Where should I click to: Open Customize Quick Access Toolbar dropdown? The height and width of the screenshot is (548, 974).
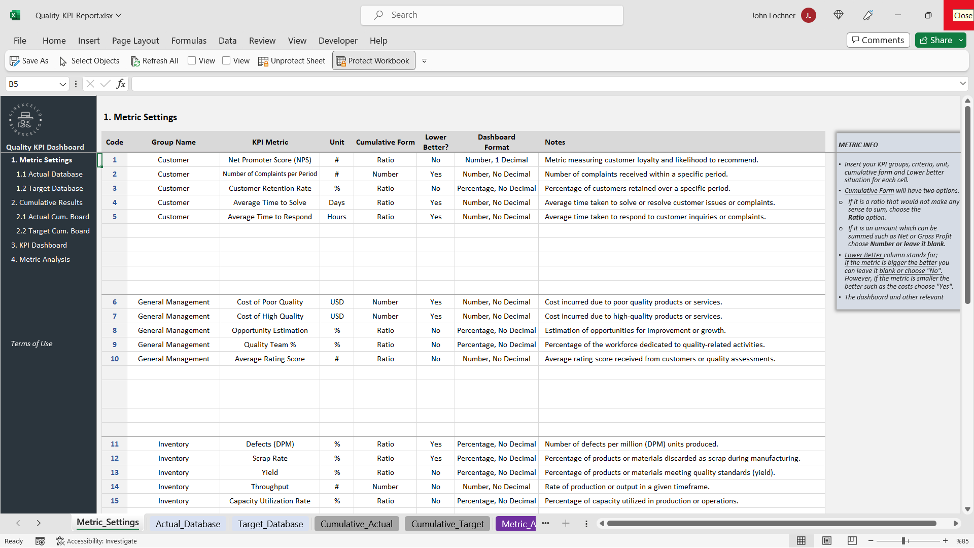424,61
